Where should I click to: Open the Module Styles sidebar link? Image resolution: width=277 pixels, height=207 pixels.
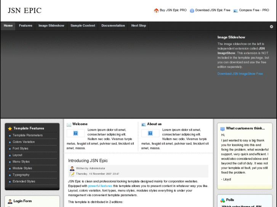click(22, 168)
